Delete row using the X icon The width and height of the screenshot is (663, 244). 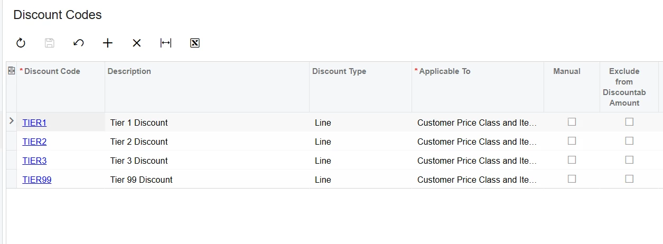coord(137,43)
